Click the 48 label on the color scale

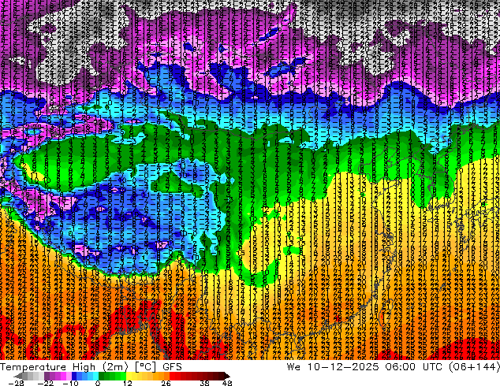[227, 383]
